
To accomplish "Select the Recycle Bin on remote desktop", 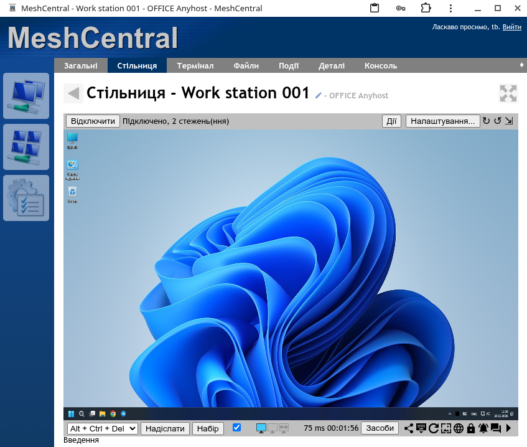I will coord(72,195).
